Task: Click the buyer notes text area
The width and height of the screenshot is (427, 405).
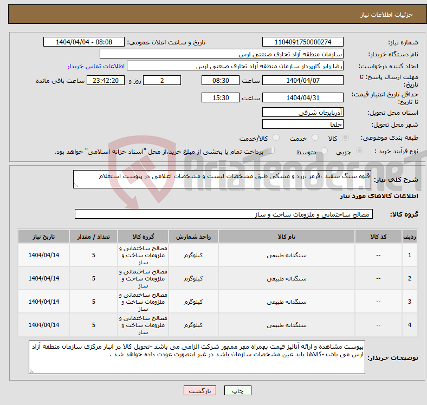Action: [197, 357]
